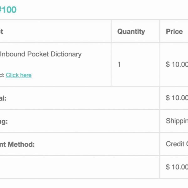Screen dimensions: 188x188
Task: Click the Payment Method label
Action: tap(17, 144)
